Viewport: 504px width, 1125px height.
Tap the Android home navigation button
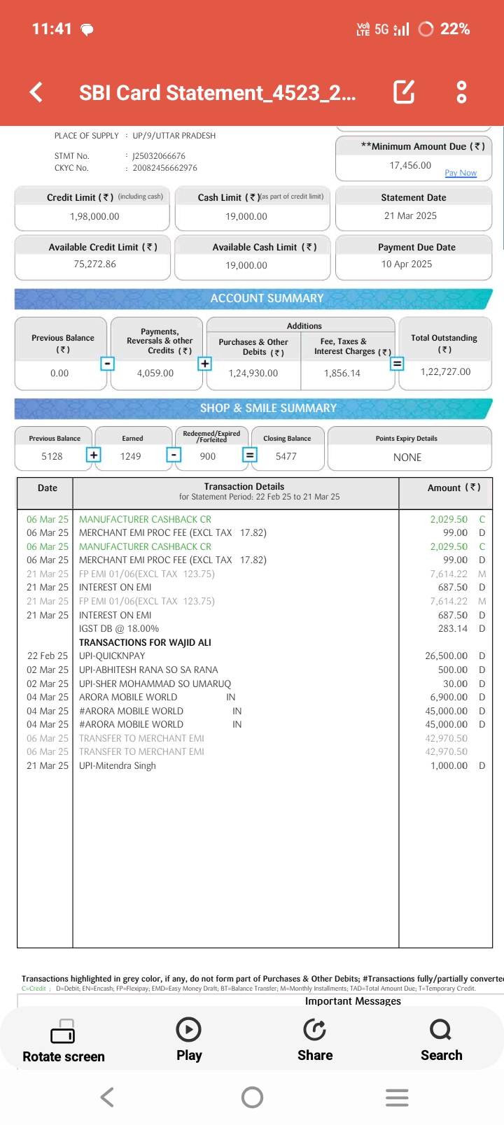pyautogui.click(x=252, y=1097)
